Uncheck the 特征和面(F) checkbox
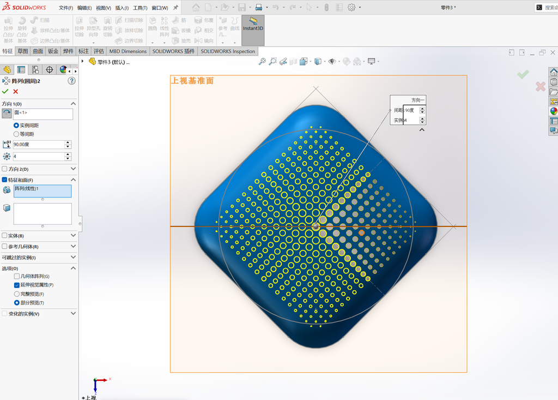This screenshot has width=558, height=400. click(4, 180)
